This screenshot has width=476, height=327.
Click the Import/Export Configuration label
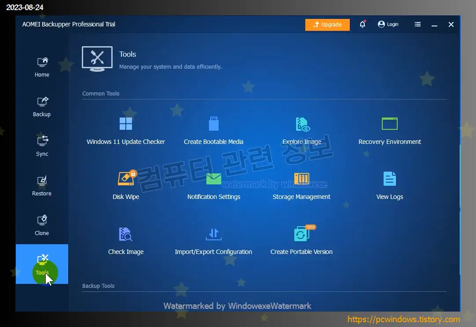213,252
